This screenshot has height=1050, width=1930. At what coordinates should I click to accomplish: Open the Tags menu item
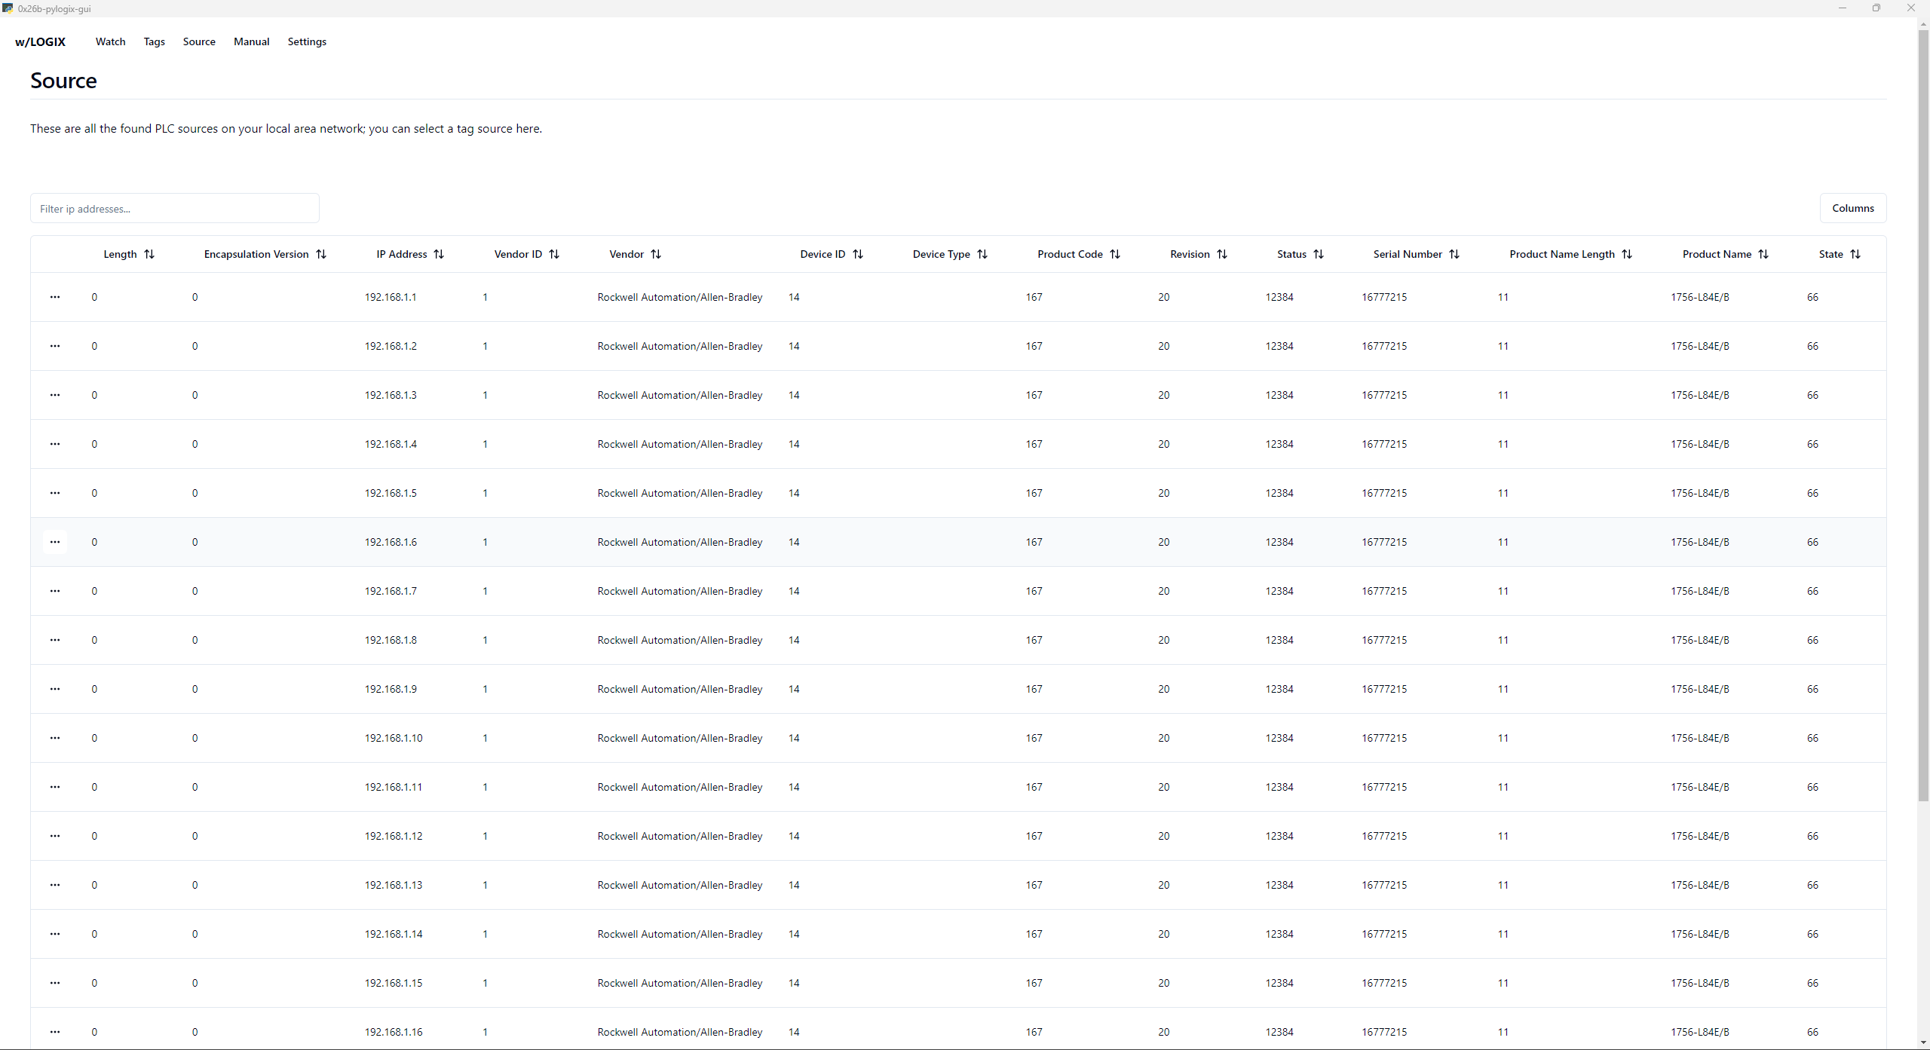(x=154, y=41)
